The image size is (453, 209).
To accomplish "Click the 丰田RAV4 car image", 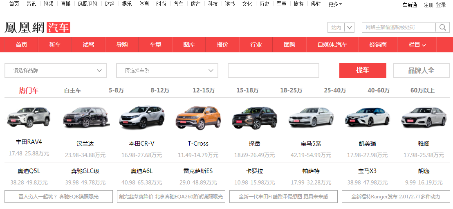I will (29, 117).
